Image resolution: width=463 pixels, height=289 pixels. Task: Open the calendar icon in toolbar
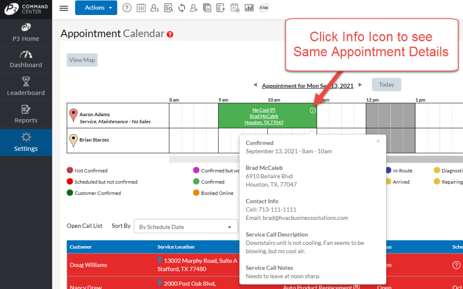tap(141, 8)
